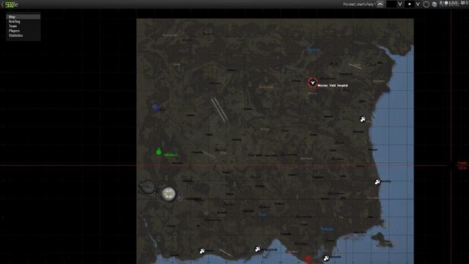Click the layered box icon in the top bar
The height and width of the screenshot is (264, 469).
(x=435, y=4)
